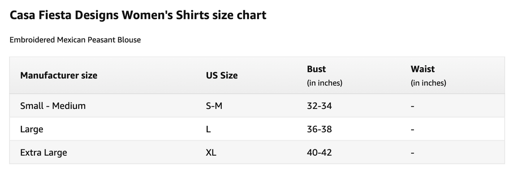Click the L US size cell
This screenshot has width=522, height=191.
click(208, 129)
